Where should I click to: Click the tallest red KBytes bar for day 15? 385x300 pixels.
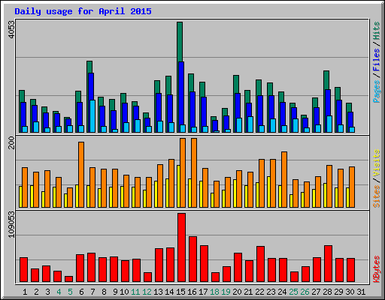click(x=182, y=247)
